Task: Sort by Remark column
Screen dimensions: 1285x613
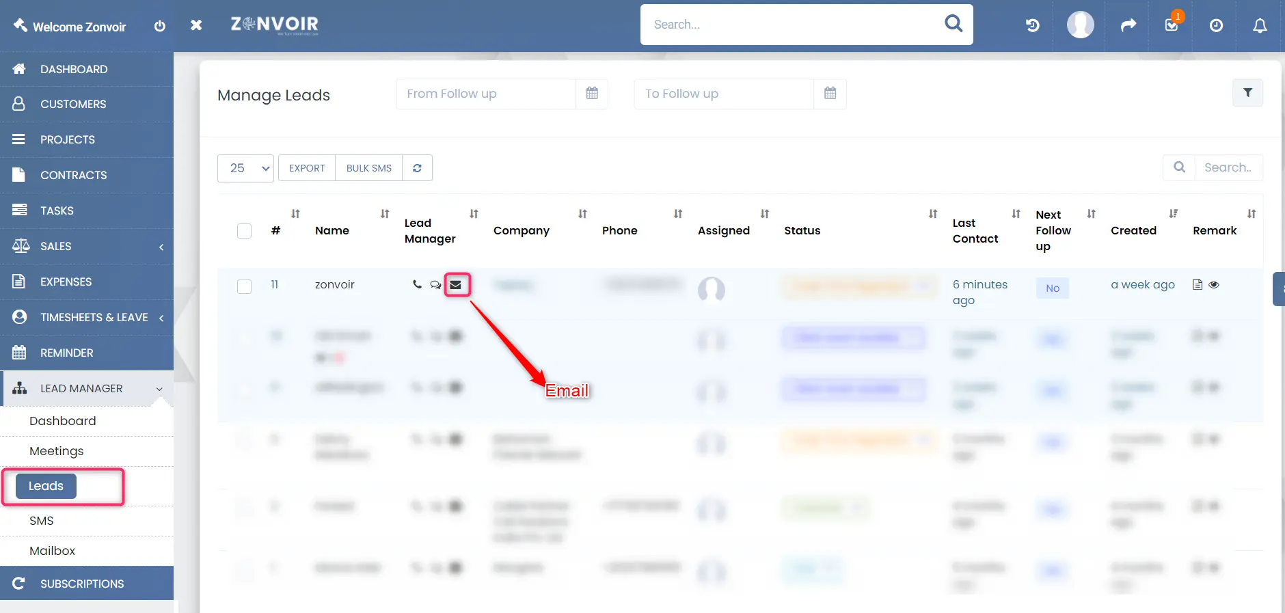Action: 1252,214
